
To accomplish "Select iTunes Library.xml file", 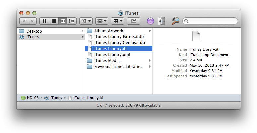I will pos(112,55).
